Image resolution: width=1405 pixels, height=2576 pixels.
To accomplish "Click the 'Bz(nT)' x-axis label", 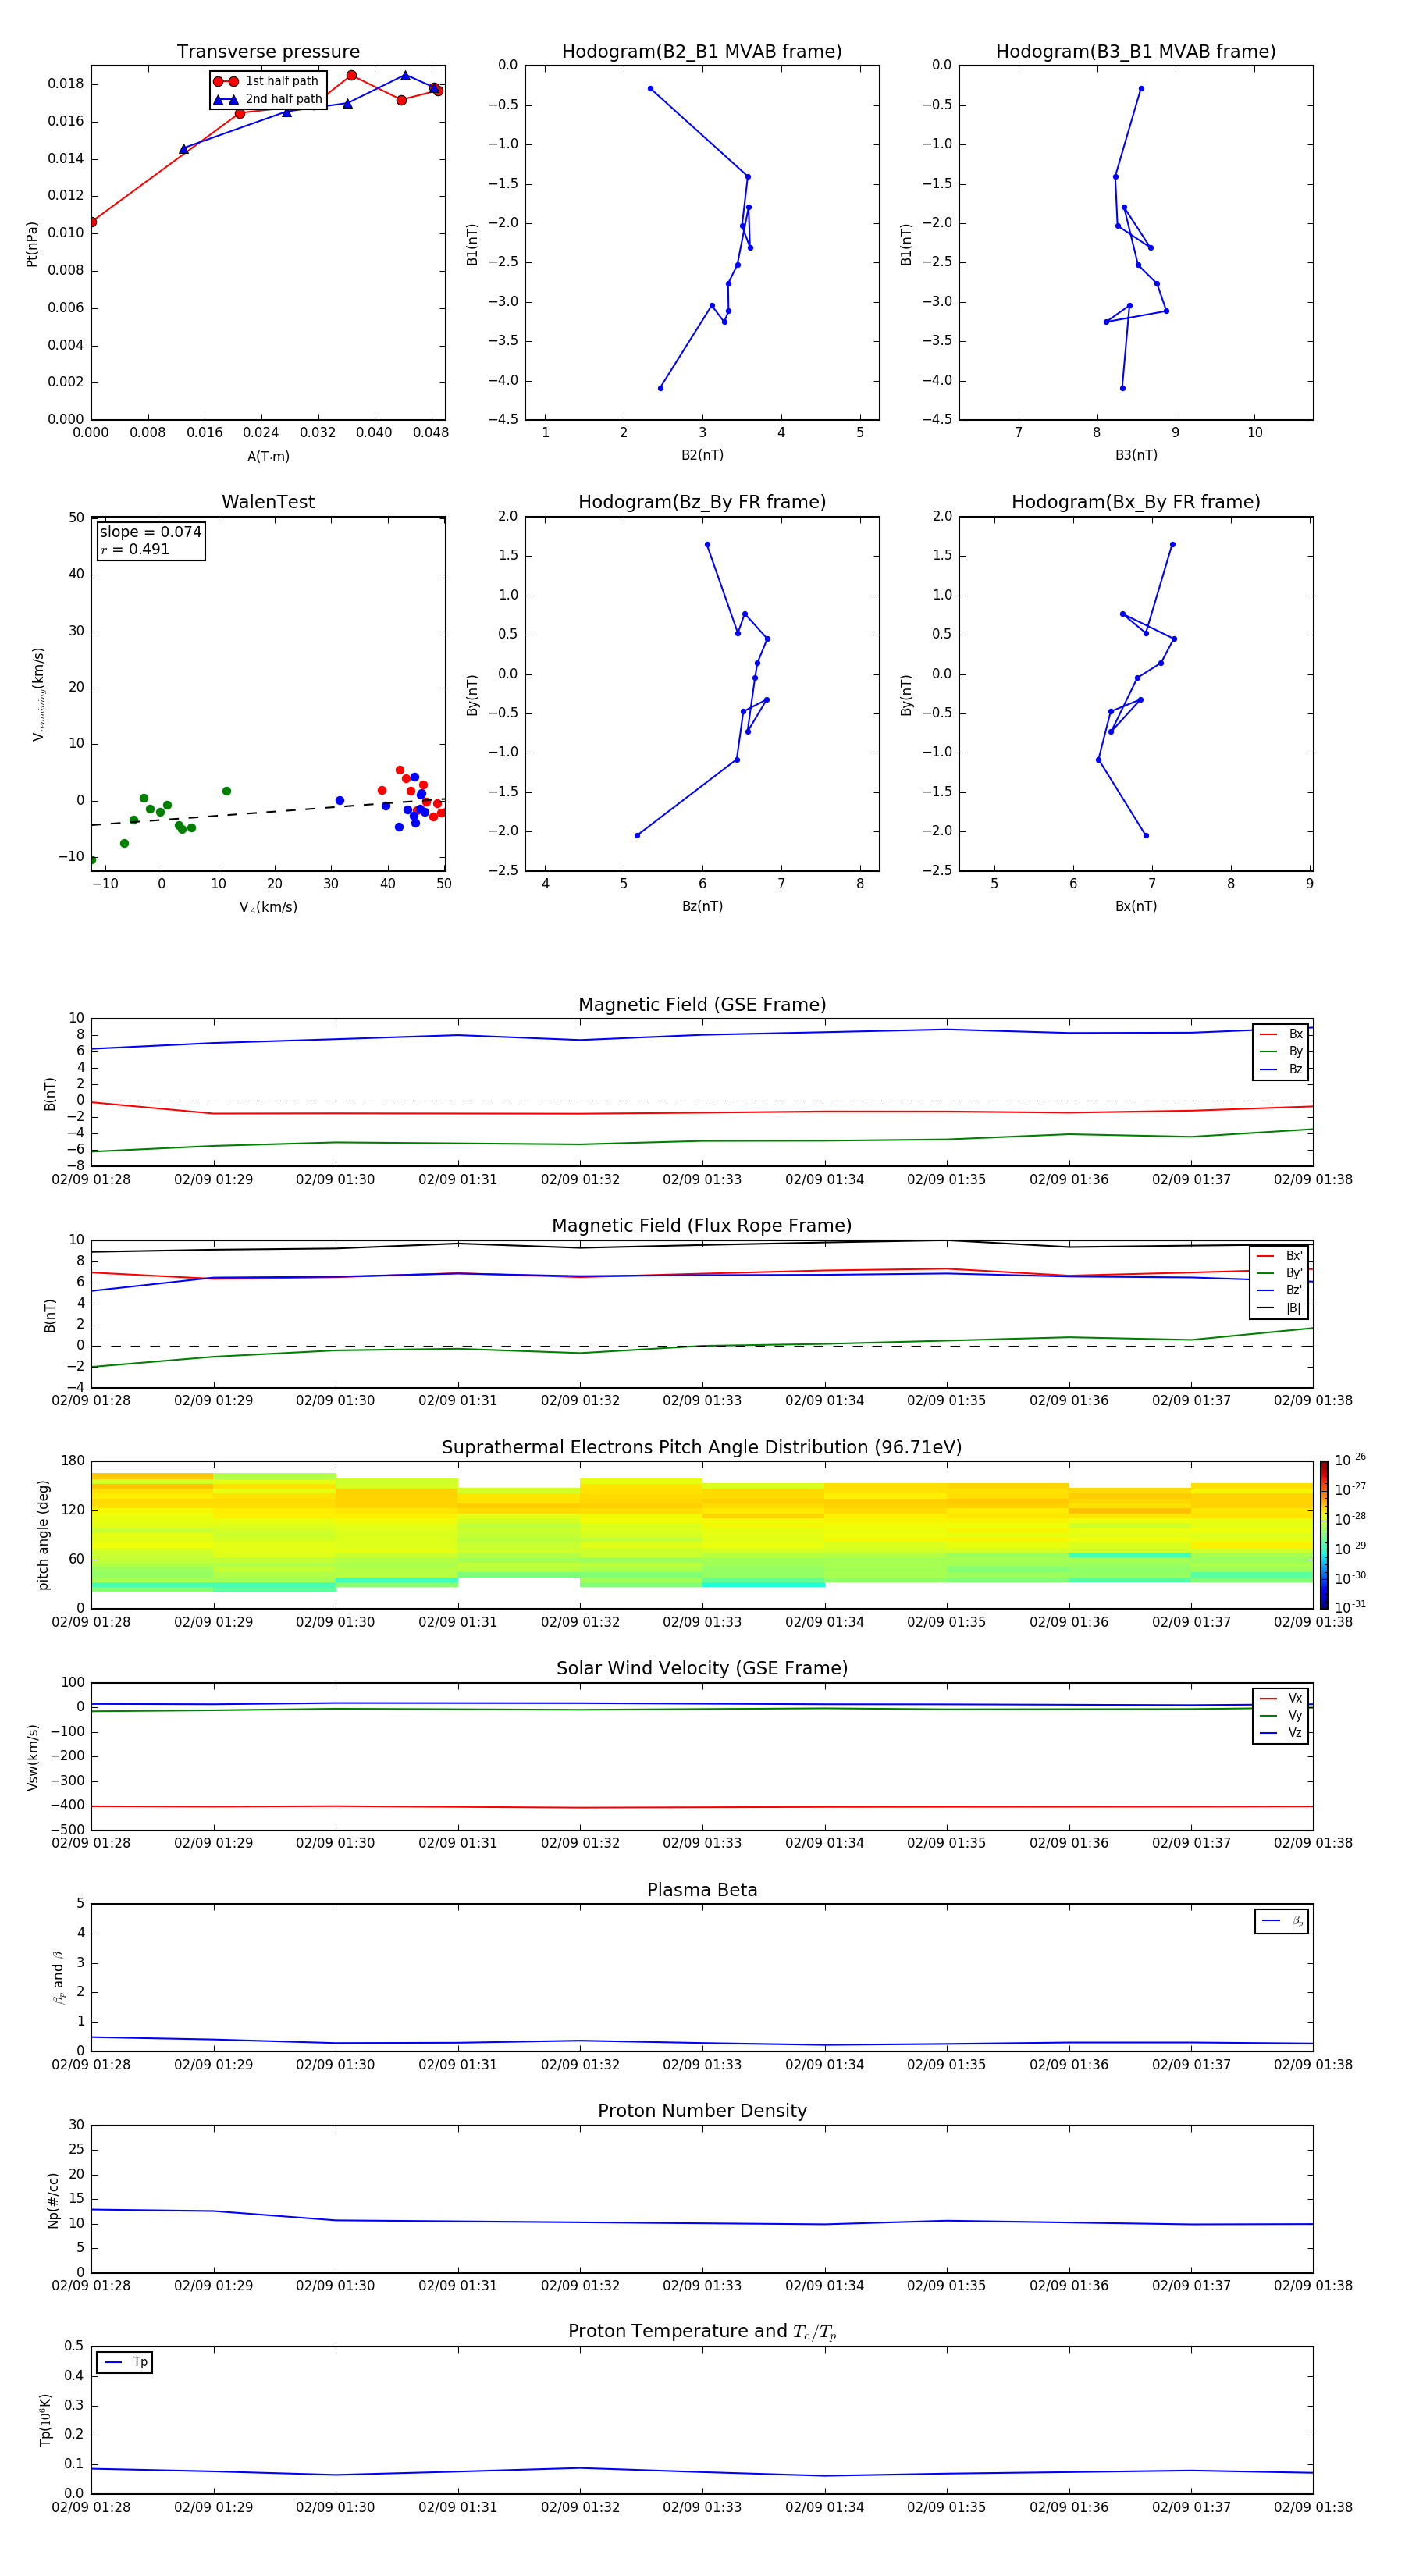I will [x=702, y=906].
